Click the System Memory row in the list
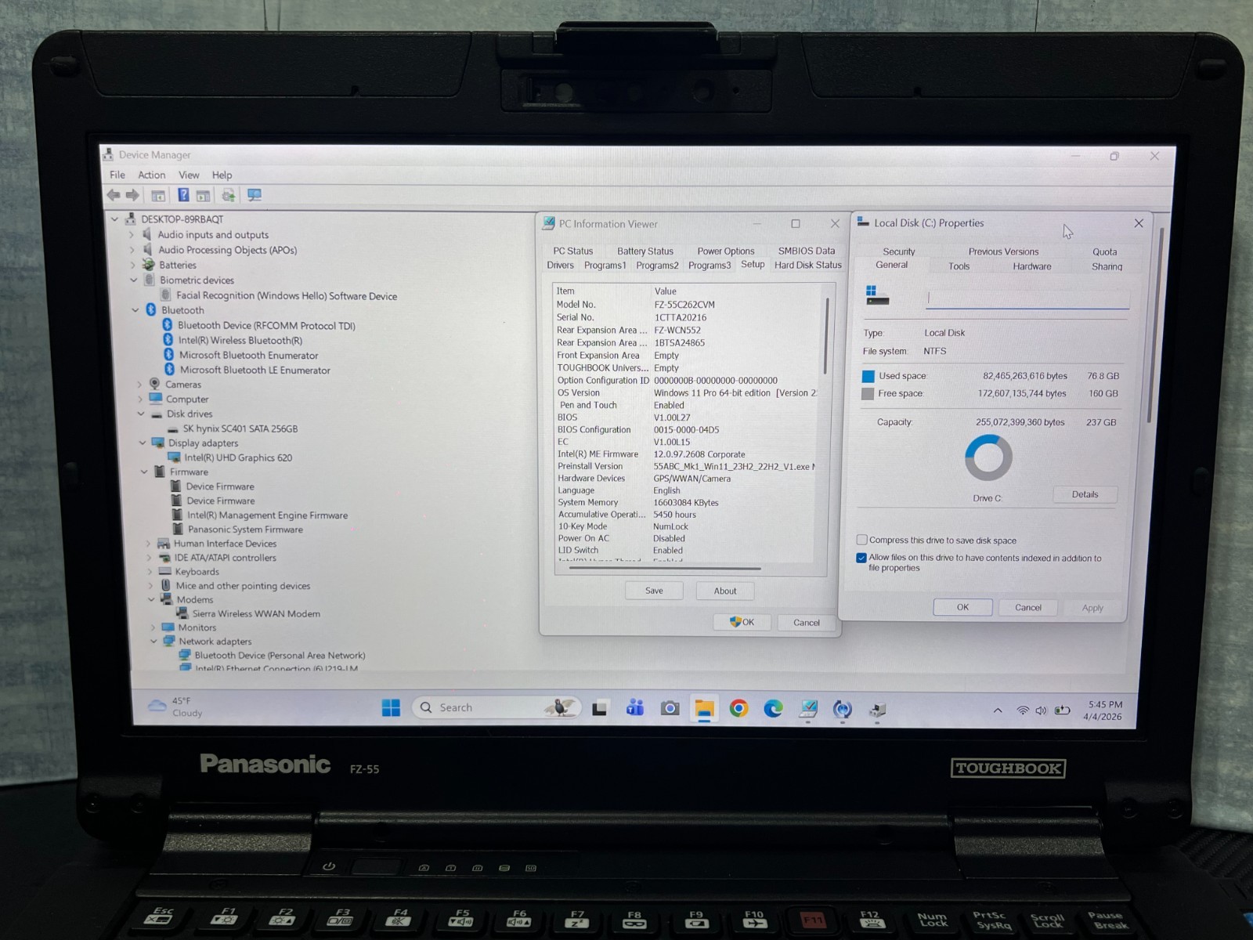Screen dimensions: 1253x940 click(687, 502)
